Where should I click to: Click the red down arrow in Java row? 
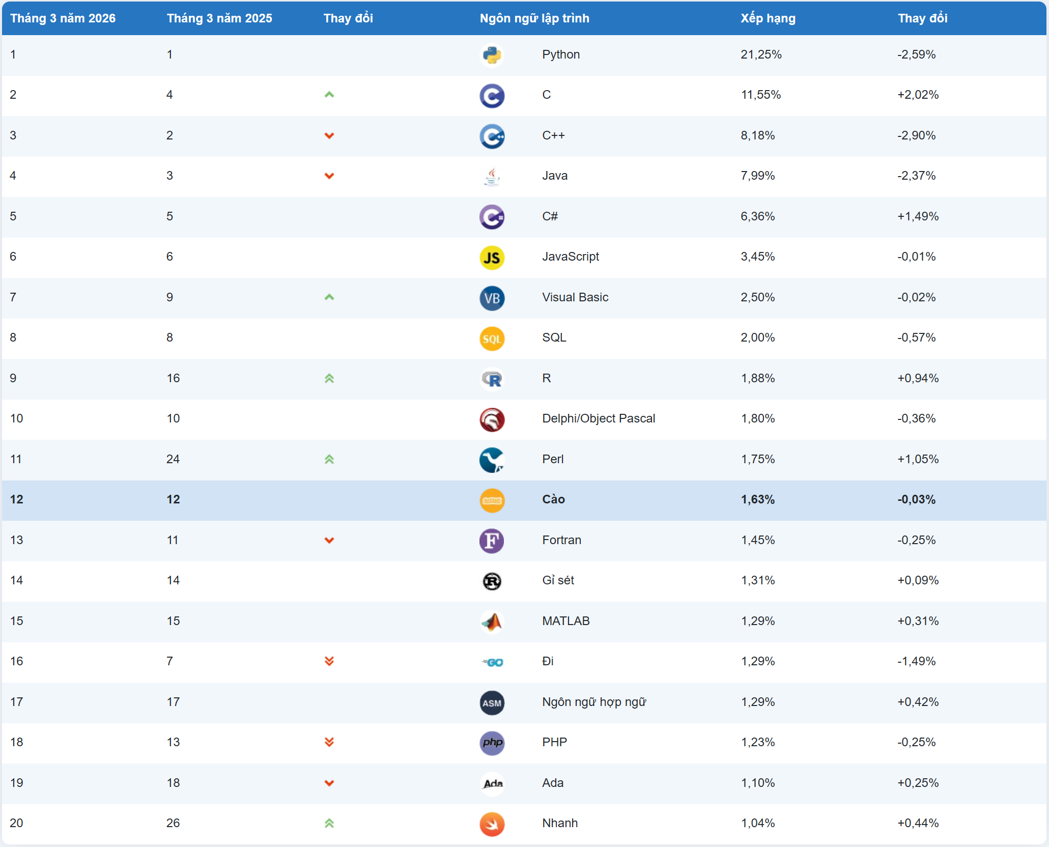tap(329, 176)
